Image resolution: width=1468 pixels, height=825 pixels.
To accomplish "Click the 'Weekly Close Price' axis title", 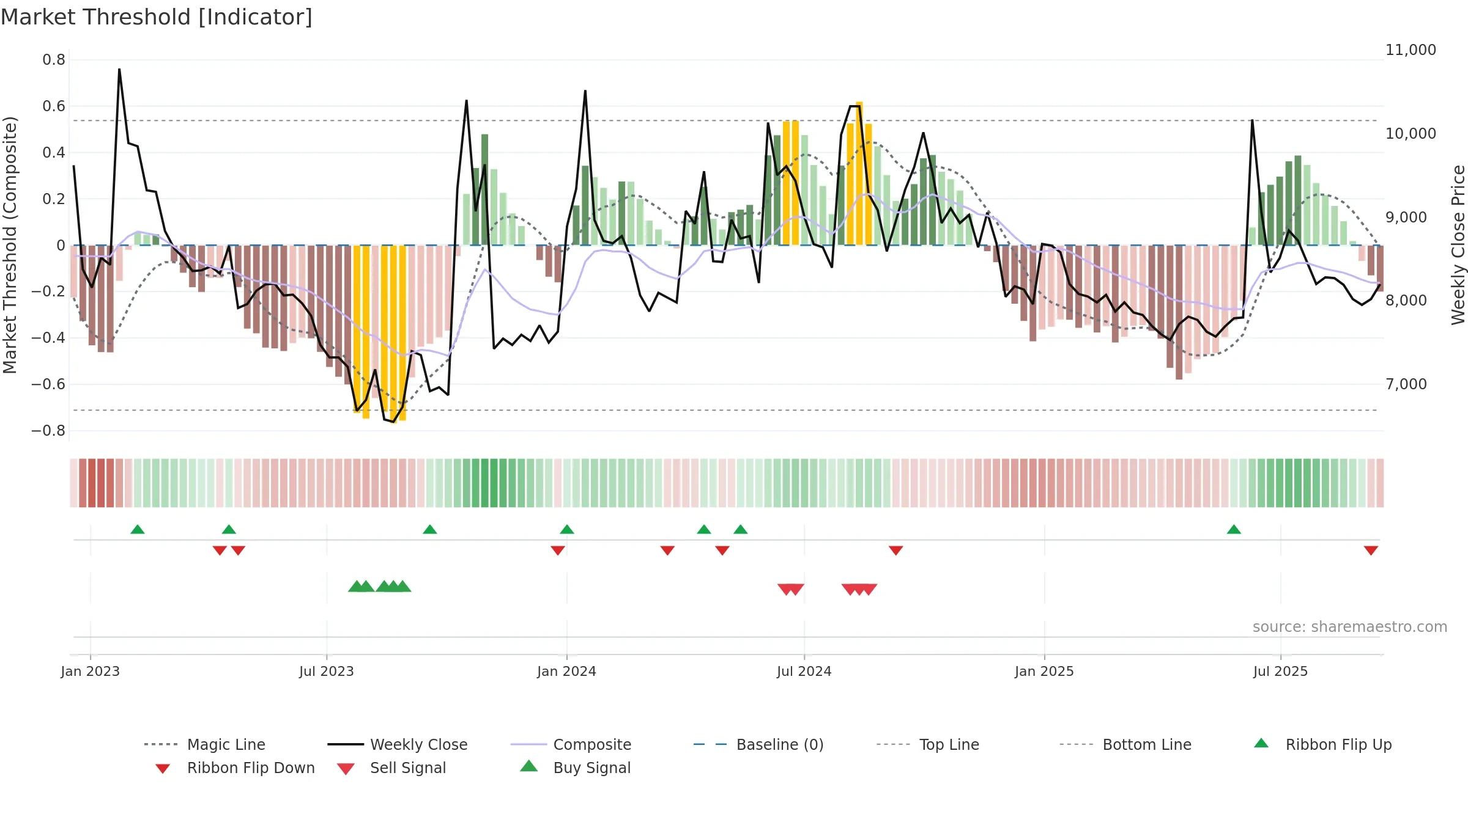I will pyautogui.click(x=1458, y=245).
